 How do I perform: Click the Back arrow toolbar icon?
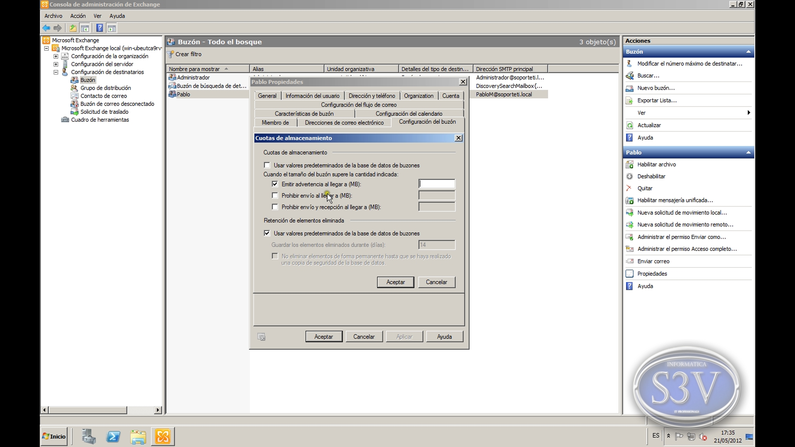tap(46, 28)
